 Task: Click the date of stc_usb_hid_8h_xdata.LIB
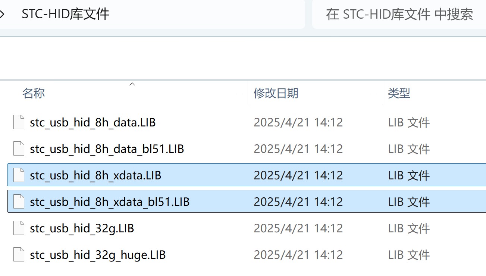[298, 175]
